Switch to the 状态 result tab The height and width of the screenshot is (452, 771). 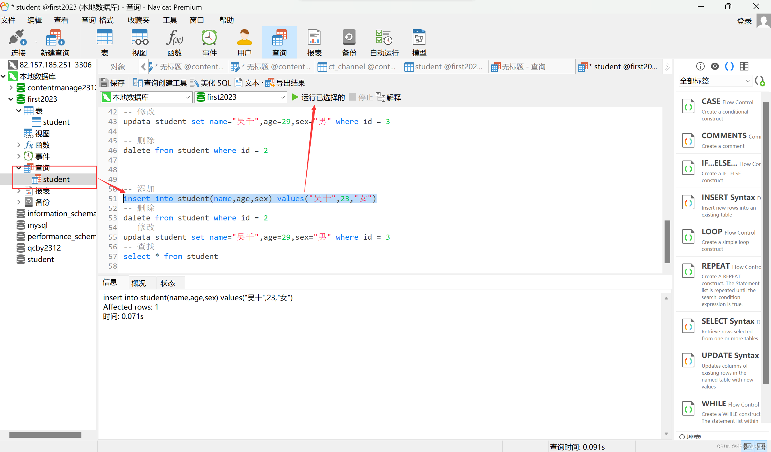tap(167, 283)
